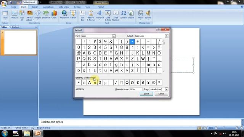Choose recently used Yen symbol
Image resolution: width=244 pixels, height=137 pixels.
click(x=148, y=83)
